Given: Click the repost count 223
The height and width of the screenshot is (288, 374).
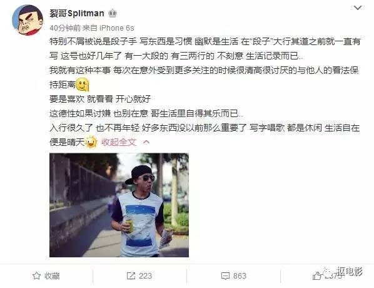Looking at the screenshot, I should [x=145, y=276].
